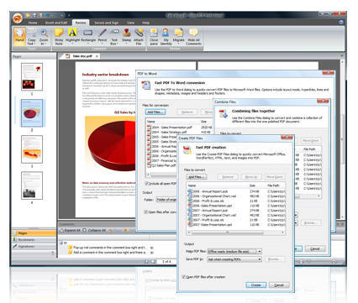Open the Secure and Sign tab
The height and width of the screenshot is (303, 358).
coord(106,23)
